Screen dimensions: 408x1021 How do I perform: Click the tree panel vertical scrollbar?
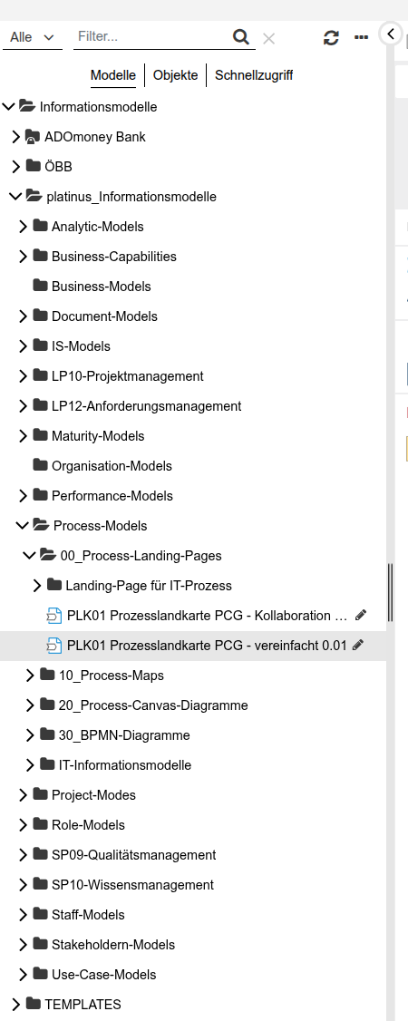coord(391,592)
